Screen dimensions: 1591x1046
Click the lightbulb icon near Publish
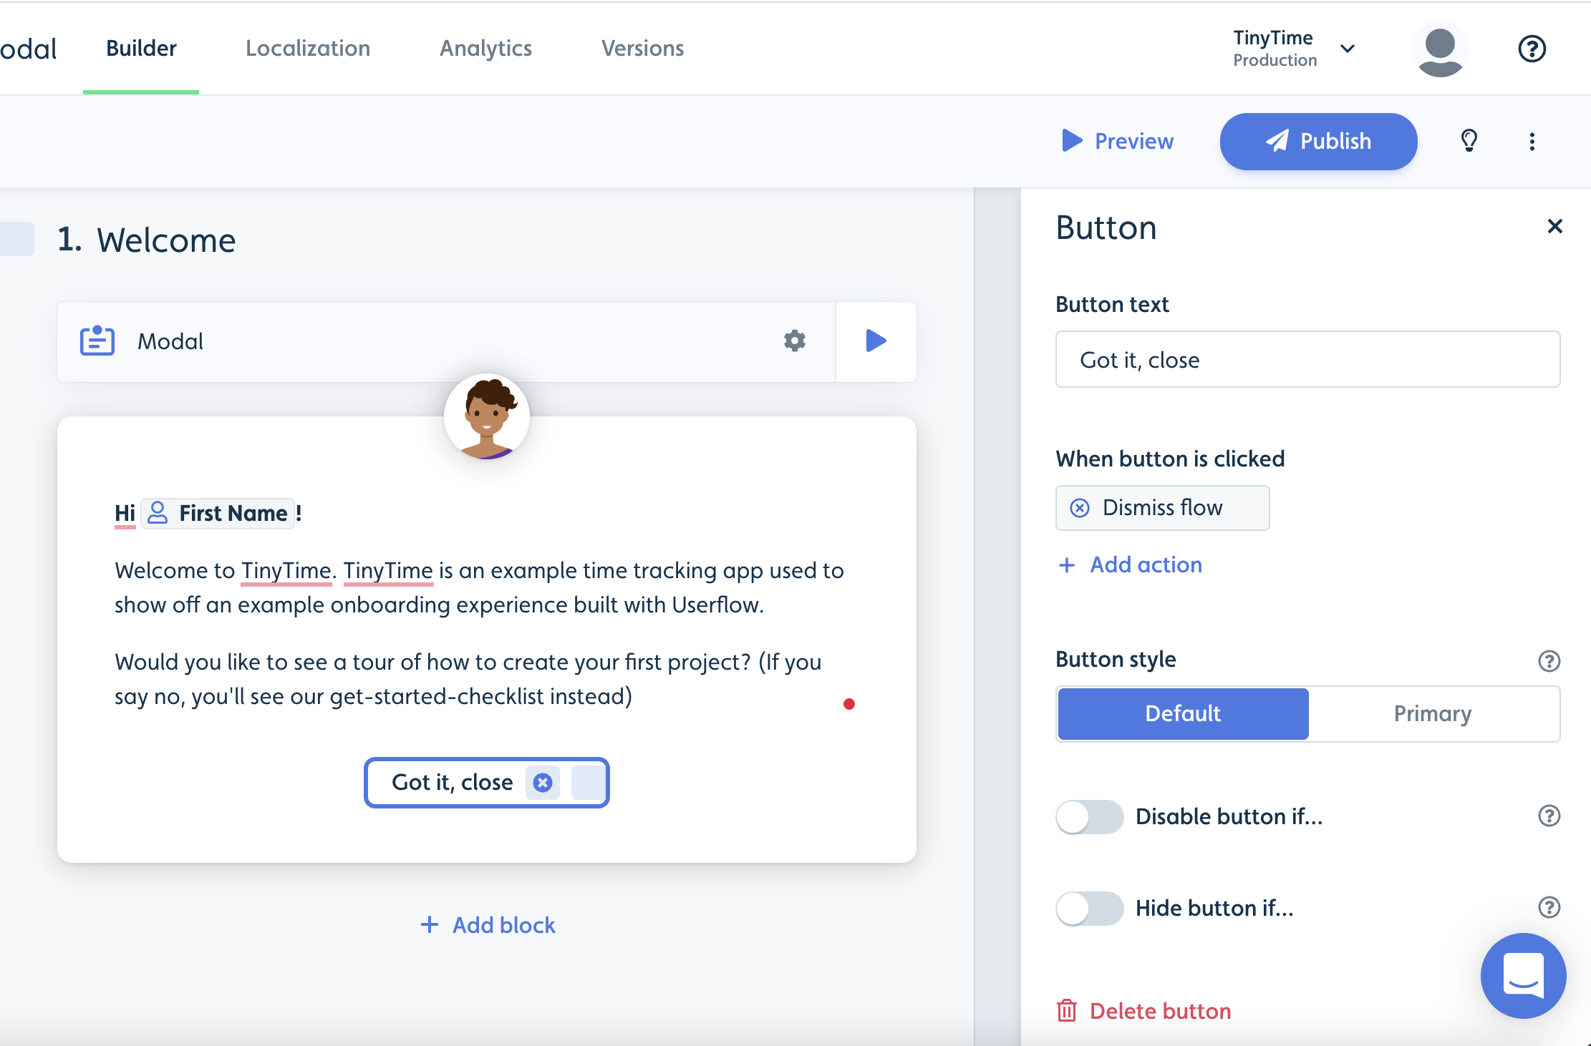[1469, 140]
